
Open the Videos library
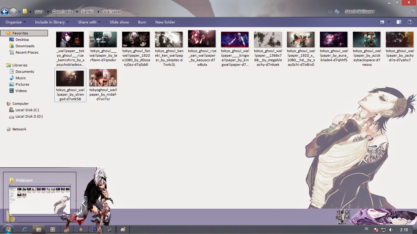click(x=21, y=91)
